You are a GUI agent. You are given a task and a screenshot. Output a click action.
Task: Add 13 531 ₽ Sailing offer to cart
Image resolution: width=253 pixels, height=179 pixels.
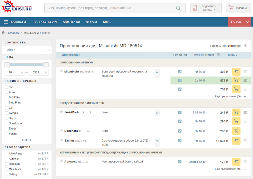[x=236, y=141]
